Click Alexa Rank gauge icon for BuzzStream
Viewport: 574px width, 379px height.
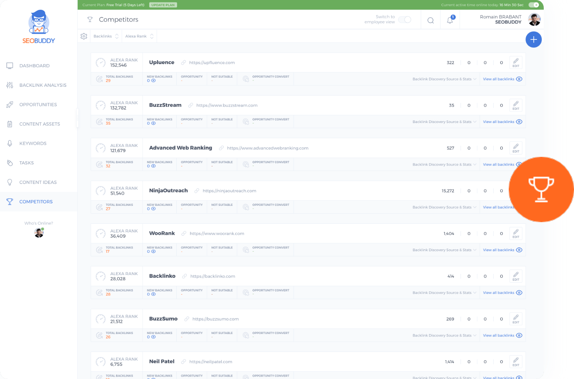(101, 105)
